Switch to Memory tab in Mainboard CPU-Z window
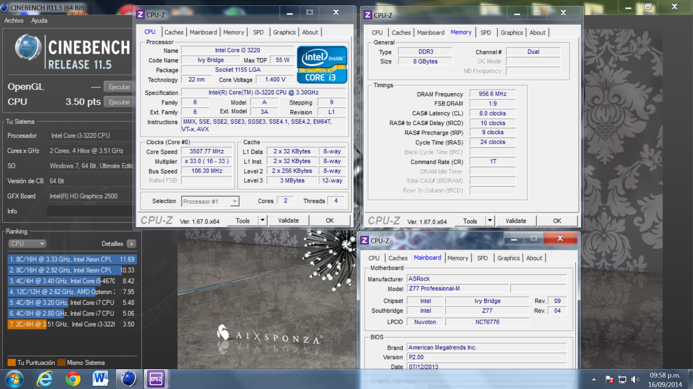The width and height of the screenshot is (693, 389). coord(458,258)
